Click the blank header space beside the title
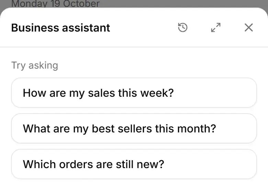The image size is (268, 188). pyautogui.click(x=144, y=28)
